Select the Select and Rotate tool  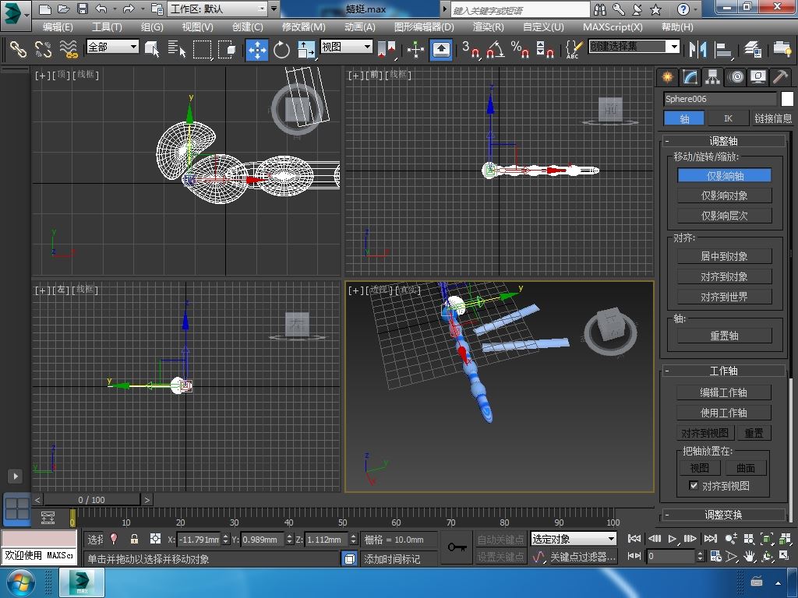point(281,50)
